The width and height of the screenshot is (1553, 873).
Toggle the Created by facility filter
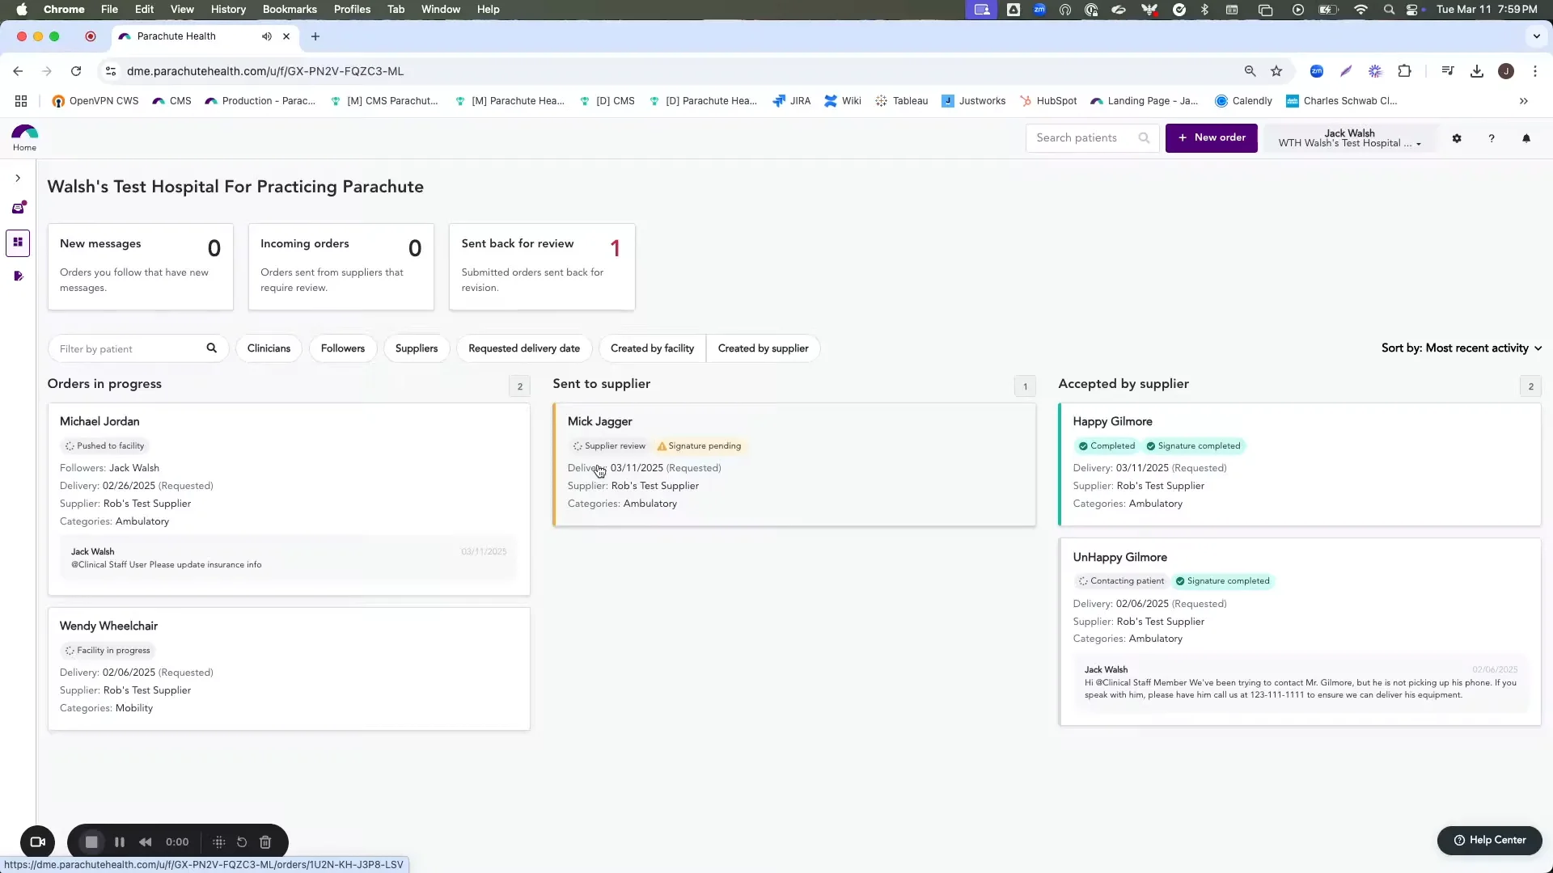pyautogui.click(x=652, y=348)
